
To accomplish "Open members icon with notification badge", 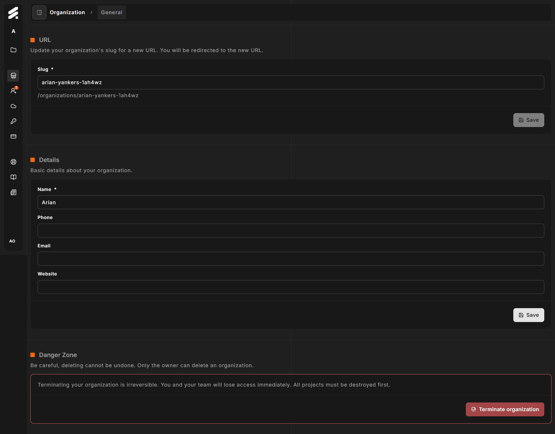I will 13,91.
